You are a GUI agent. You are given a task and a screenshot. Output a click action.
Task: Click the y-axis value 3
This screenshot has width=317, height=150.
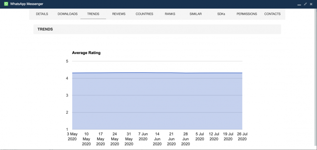click(x=67, y=95)
